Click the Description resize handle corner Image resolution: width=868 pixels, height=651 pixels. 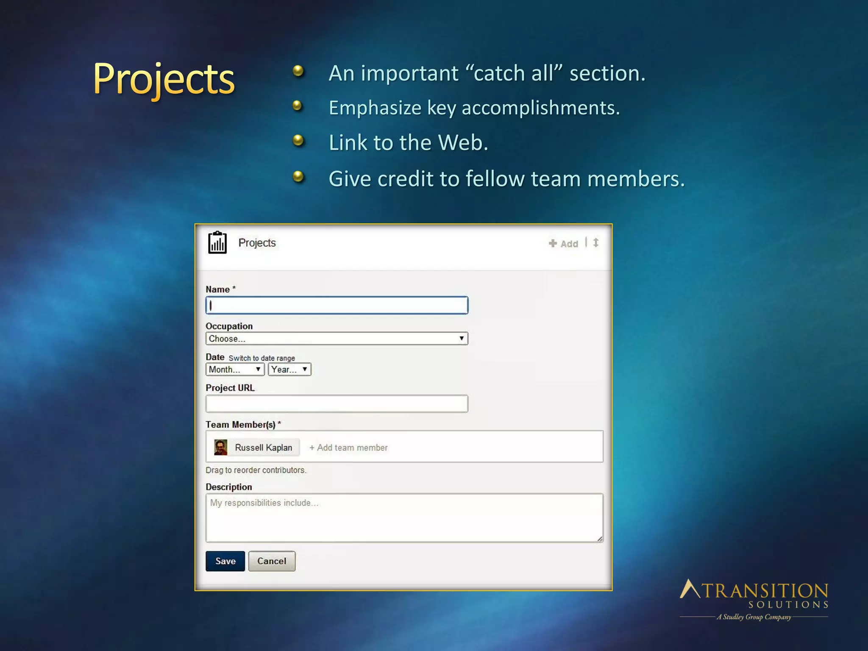[600, 539]
